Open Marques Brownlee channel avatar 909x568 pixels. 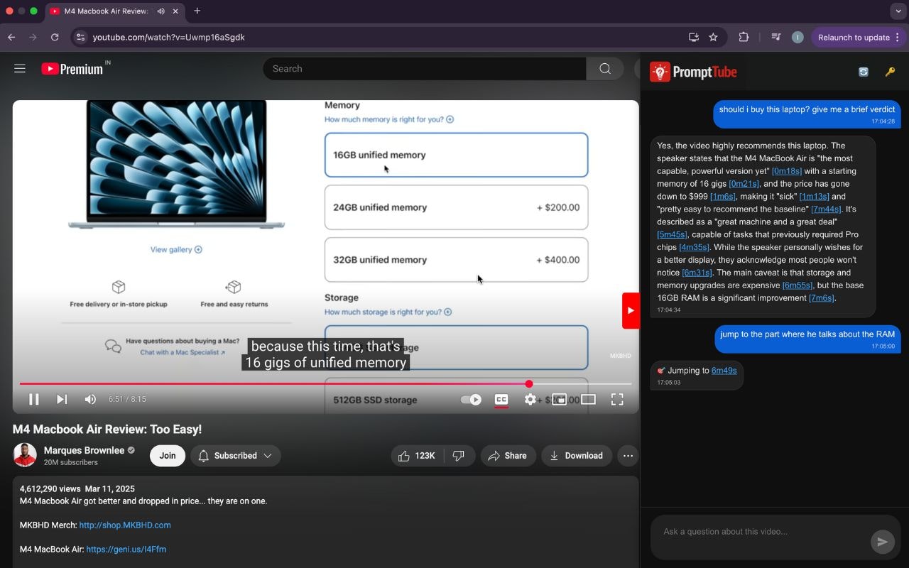25,455
